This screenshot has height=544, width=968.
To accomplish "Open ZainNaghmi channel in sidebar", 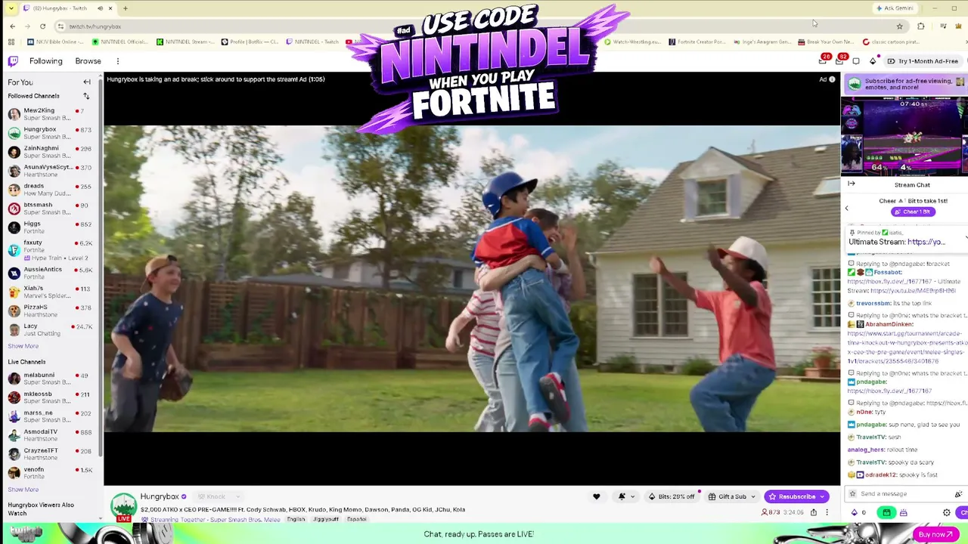I will tap(50, 152).
